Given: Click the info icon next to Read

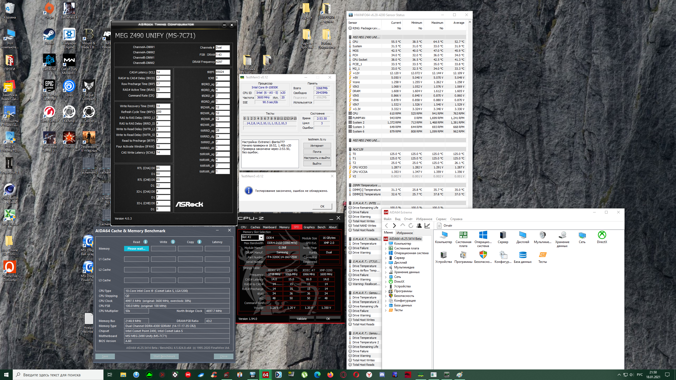Looking at the screenshot, I should point(145,242).
